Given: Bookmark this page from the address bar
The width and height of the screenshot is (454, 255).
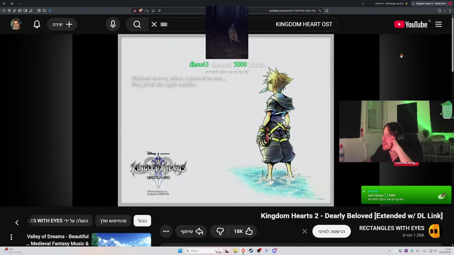Looking at the screenshot, I should coord(327,11).
